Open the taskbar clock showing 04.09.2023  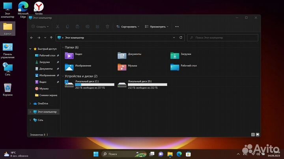click(274, 154)
